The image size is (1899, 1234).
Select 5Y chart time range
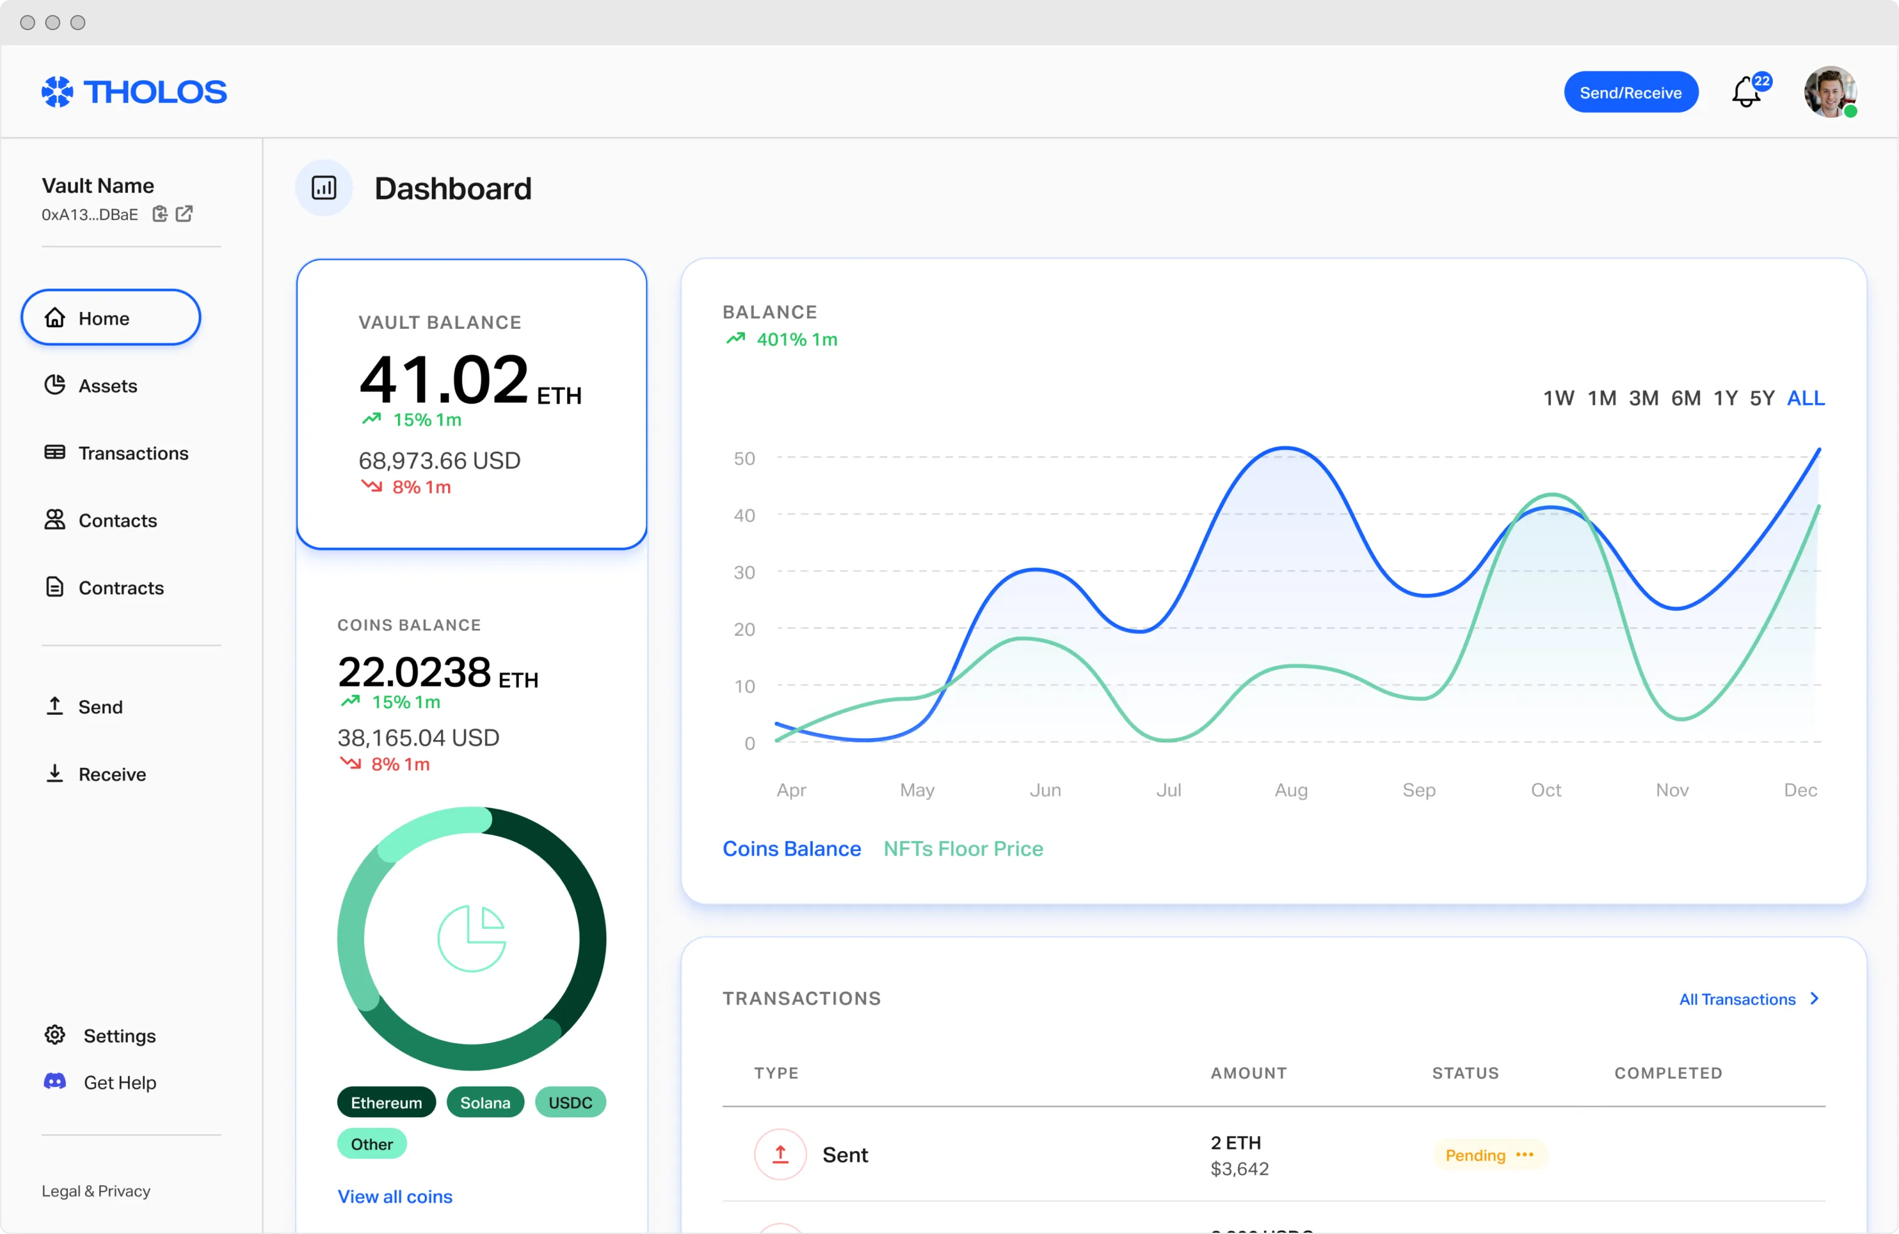(x=1762, y=397)
